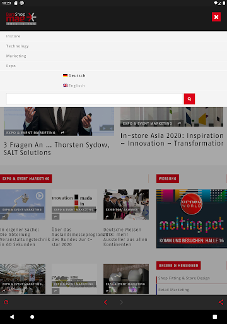
Task: Click the red search magnifier button
Action: [x=189, y=99]
